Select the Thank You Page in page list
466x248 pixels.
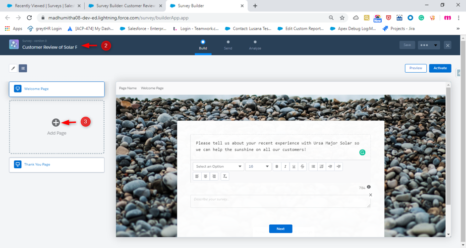pyautogui.click(x=57, y=165)
